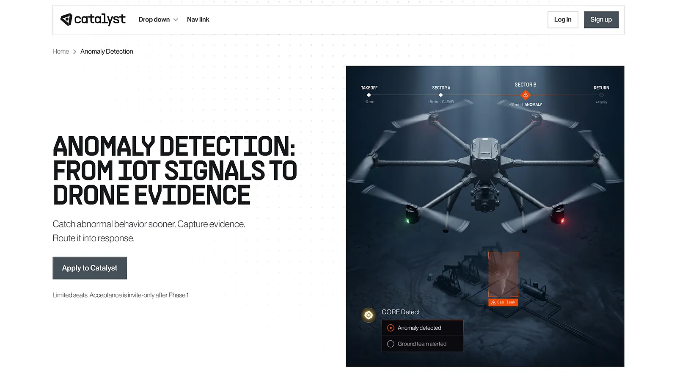Click the Sector A timeline marker
The height and width of the screenshot is (381, 677).
(x=441, y=95)
